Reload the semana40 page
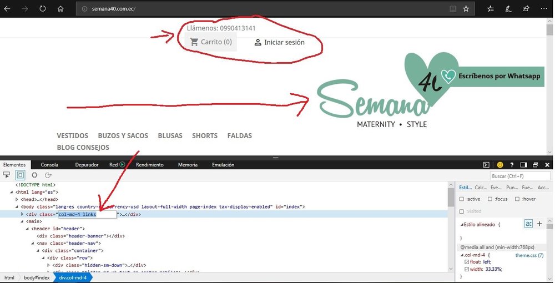 (43, 9)
